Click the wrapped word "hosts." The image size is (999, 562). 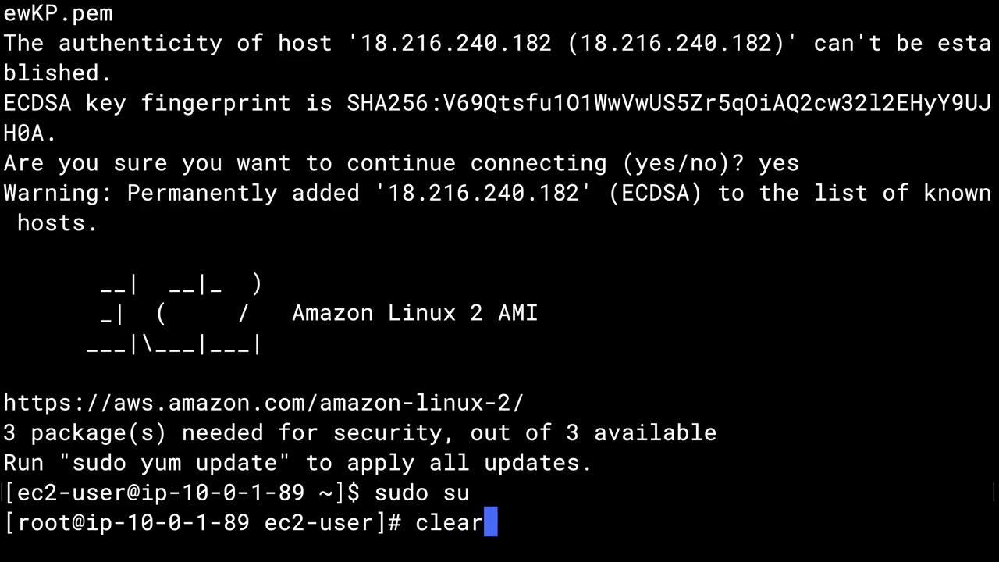[x=57, y=223]
